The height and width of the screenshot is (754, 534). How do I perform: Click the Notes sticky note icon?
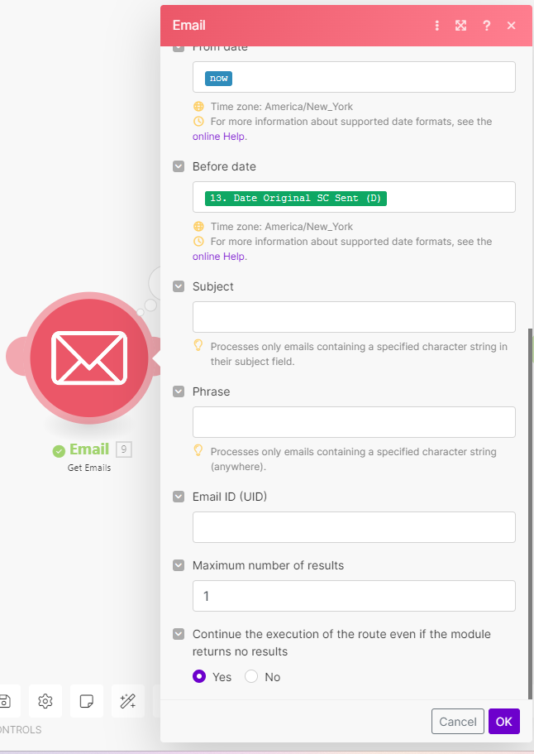pyautogui.click(x=87, y=701)
